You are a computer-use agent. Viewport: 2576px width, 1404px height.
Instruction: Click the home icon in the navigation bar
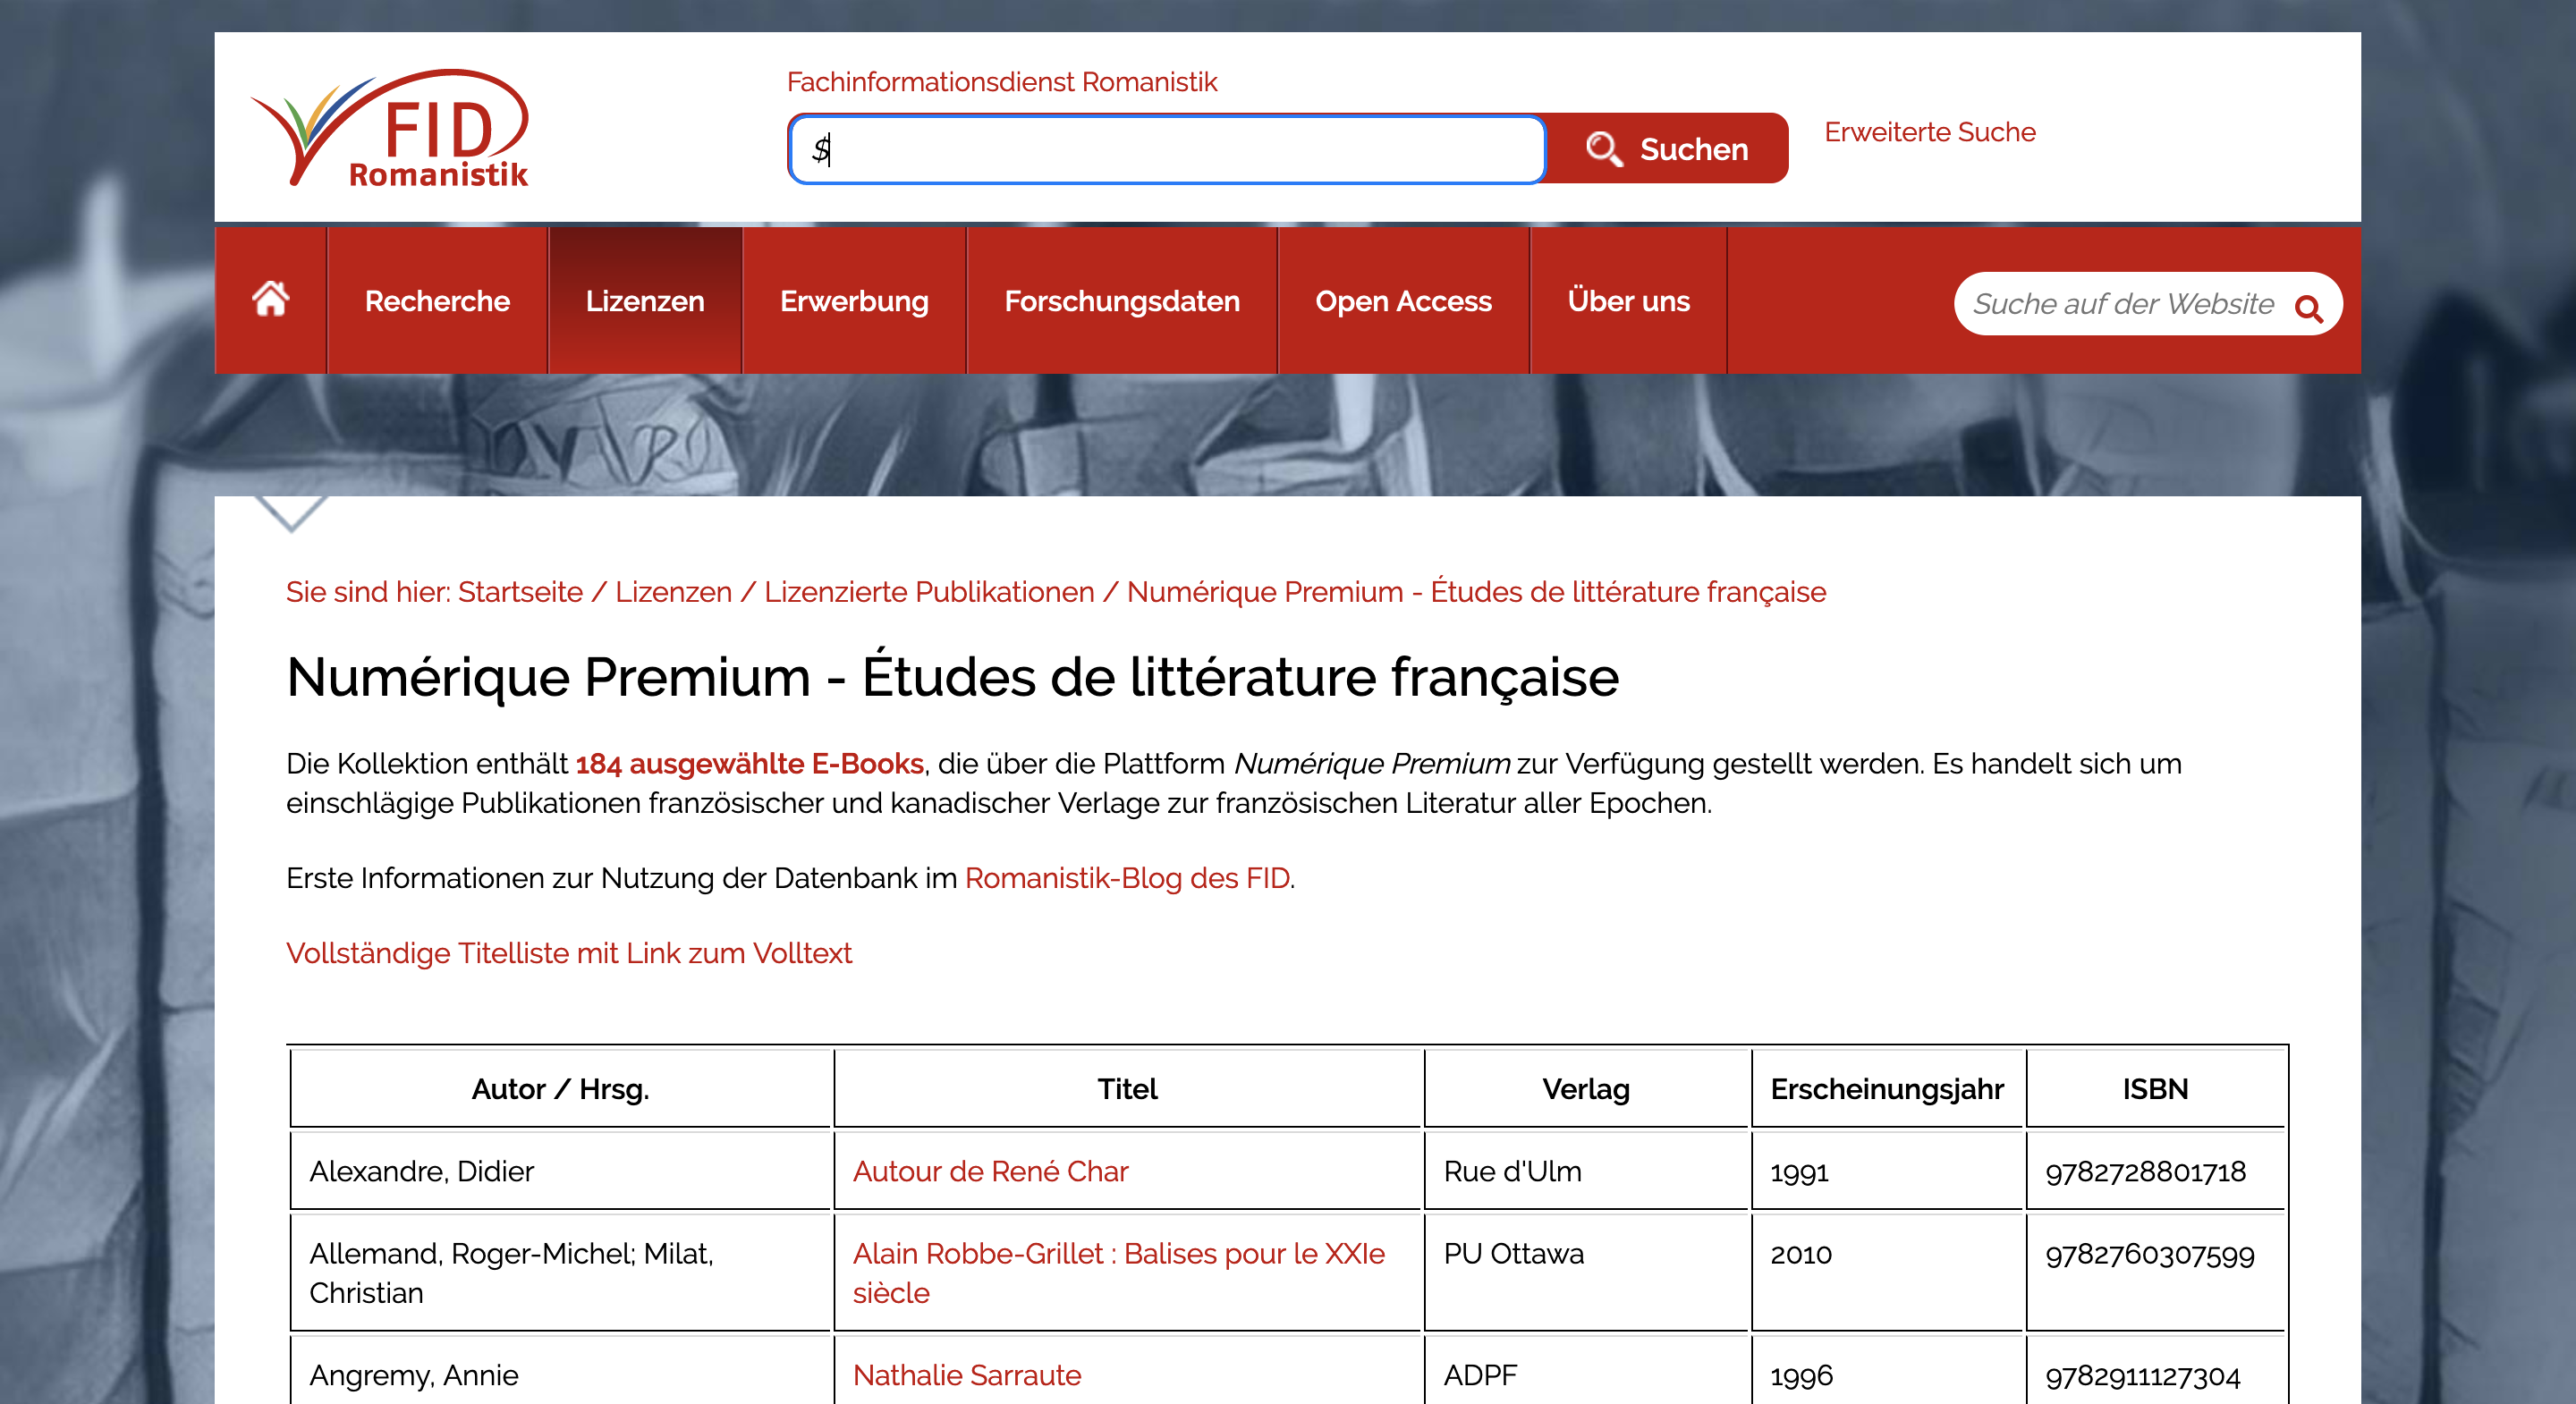[x=271, y=300]
